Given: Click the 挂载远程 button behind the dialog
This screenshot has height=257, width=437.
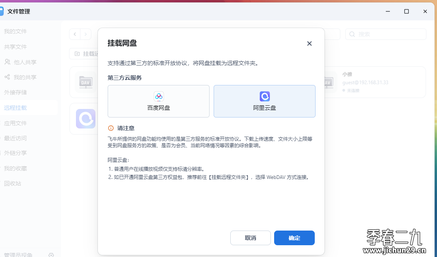Looking at the screenshot, I should (x=84, y=54).
